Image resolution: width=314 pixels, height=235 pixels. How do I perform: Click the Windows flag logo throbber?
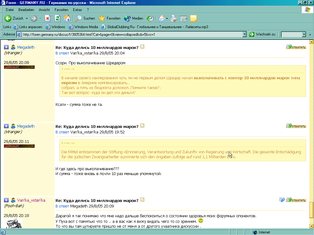coord(307,10)
